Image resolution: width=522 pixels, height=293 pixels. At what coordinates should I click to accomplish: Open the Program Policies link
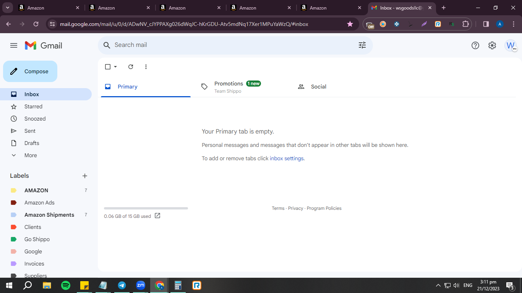pyautogui.click(x=324, y=208)
